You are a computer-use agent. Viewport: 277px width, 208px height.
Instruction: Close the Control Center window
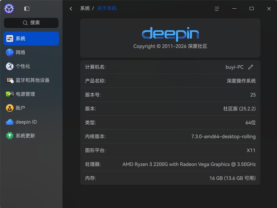click(x=269, y=9)
